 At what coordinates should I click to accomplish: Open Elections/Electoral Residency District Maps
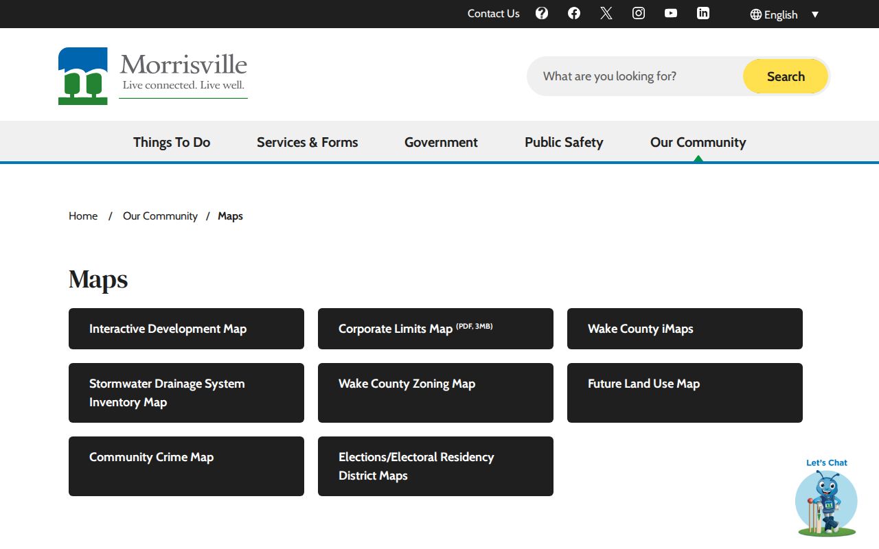pos(435,466)
